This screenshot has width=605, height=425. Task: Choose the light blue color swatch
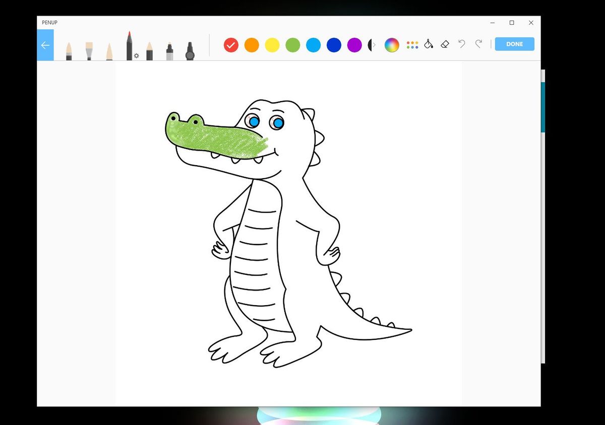click(x=314, y=45)
